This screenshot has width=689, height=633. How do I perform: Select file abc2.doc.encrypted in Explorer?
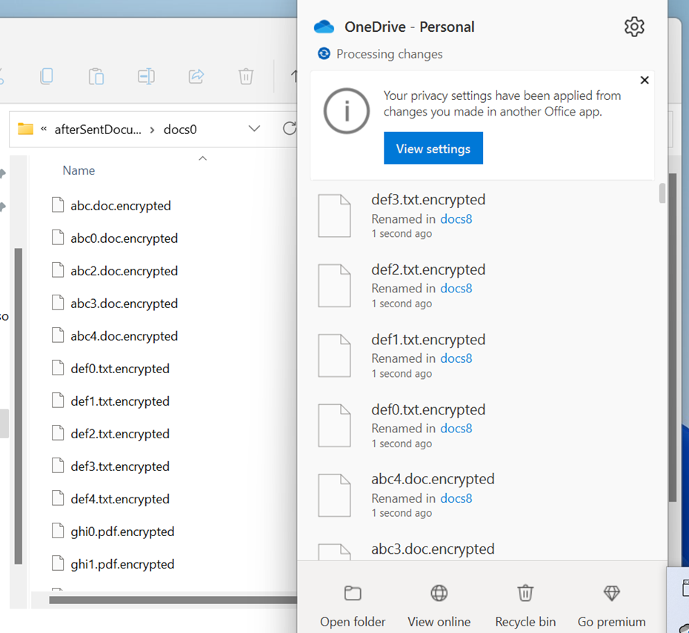(124, 270)
